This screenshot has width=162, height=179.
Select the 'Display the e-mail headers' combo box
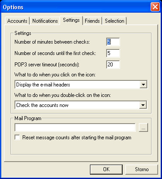pos(81,85)
